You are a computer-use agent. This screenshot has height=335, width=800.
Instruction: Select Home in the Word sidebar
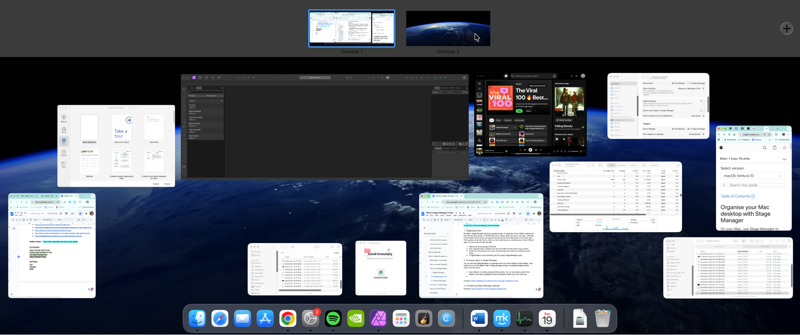(x=64, y=130)
